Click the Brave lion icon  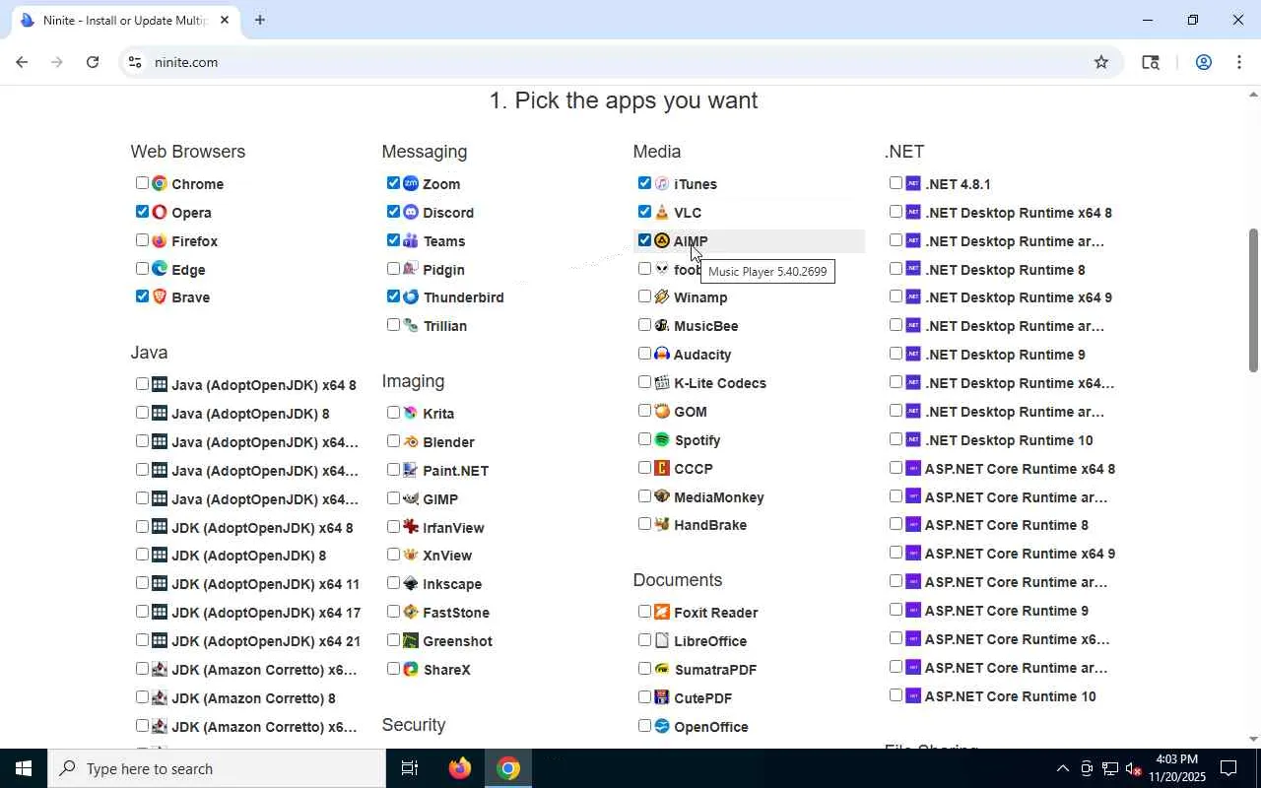(160, 296)
